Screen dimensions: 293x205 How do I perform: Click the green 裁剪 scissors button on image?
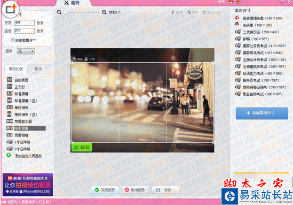82,148
